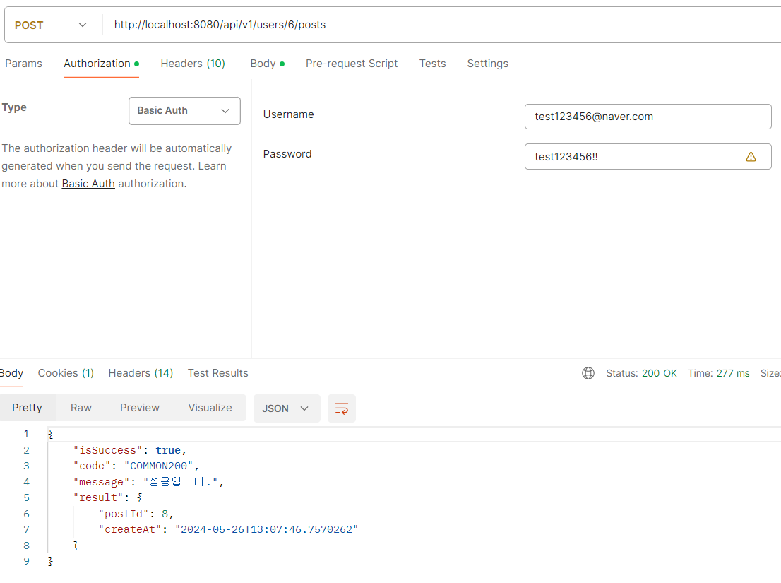781x583 pixels.
Task: Switch to the request Body tab
Action: tap(268, 64)
